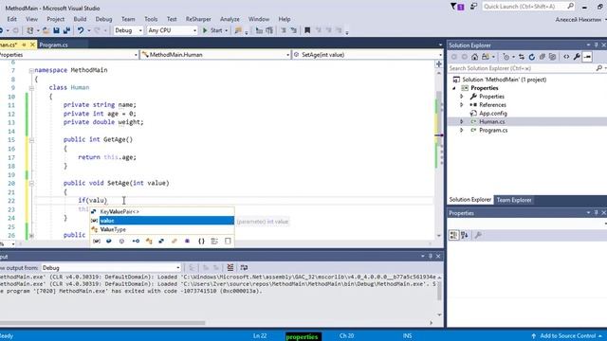Click the Open File folder icon

pos(46,30)
